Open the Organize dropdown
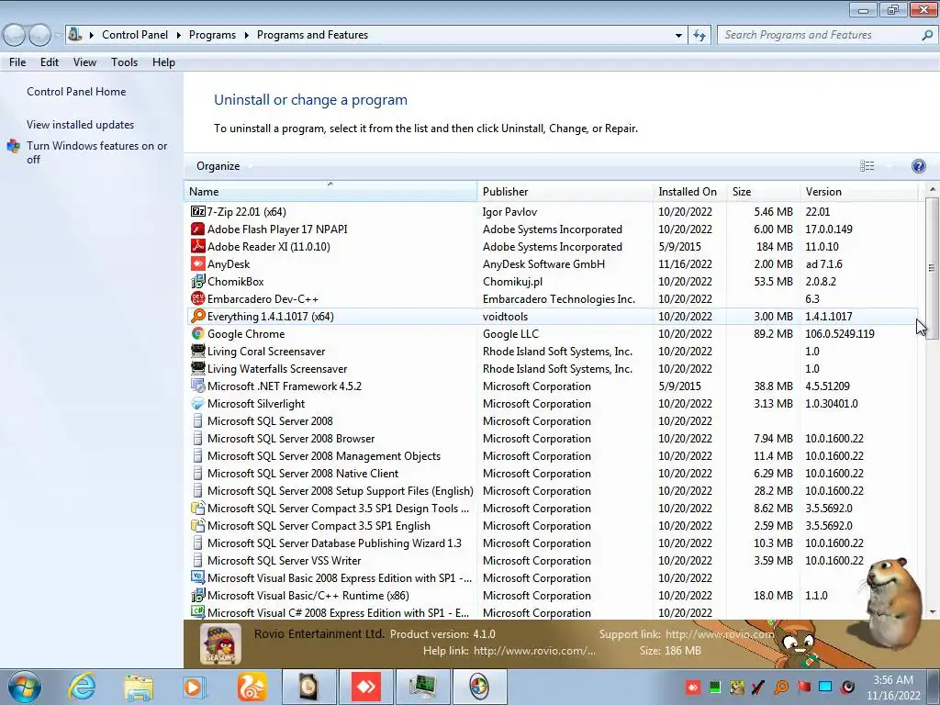 point(224,166)
